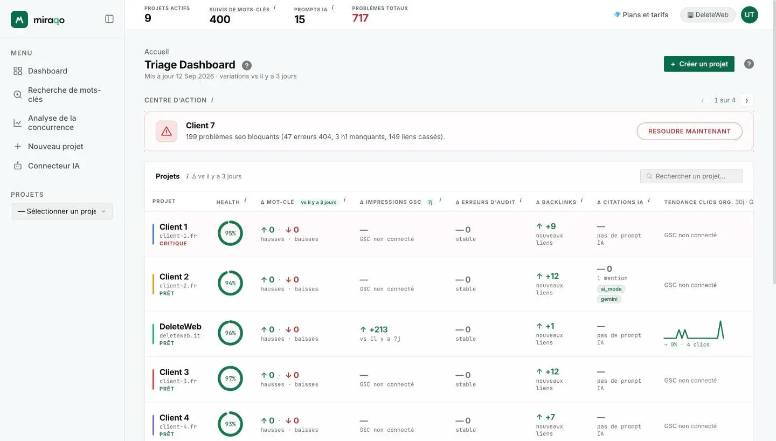Image resolution: width=776 pixels, height=441 pixels.
Task: Open the Sélectionner un projet dropdown
Action: (63, 211)
